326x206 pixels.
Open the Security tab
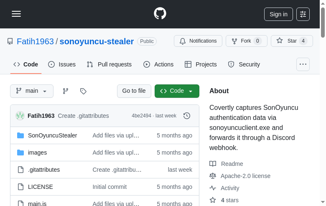[244, 64]
